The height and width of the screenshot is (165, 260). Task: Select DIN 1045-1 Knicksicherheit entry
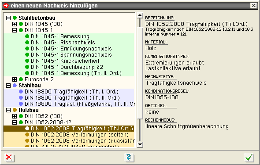click(69, 61)
